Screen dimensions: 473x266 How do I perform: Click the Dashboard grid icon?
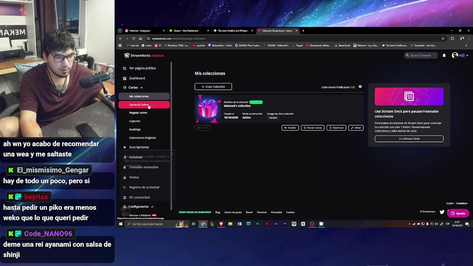click(x=125, y=78)
